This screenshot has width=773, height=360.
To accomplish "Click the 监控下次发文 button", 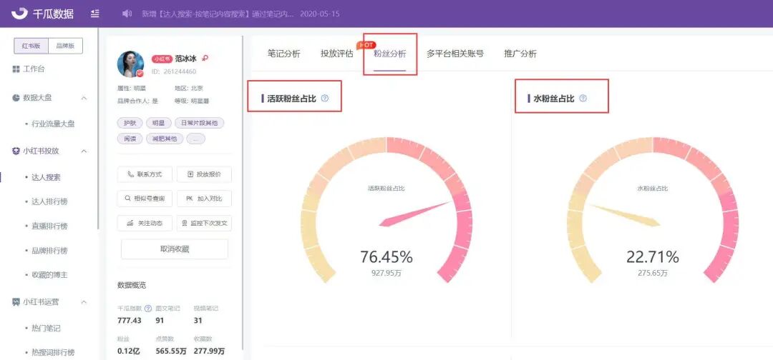I will pyautogui.click(x=204, y=223).
